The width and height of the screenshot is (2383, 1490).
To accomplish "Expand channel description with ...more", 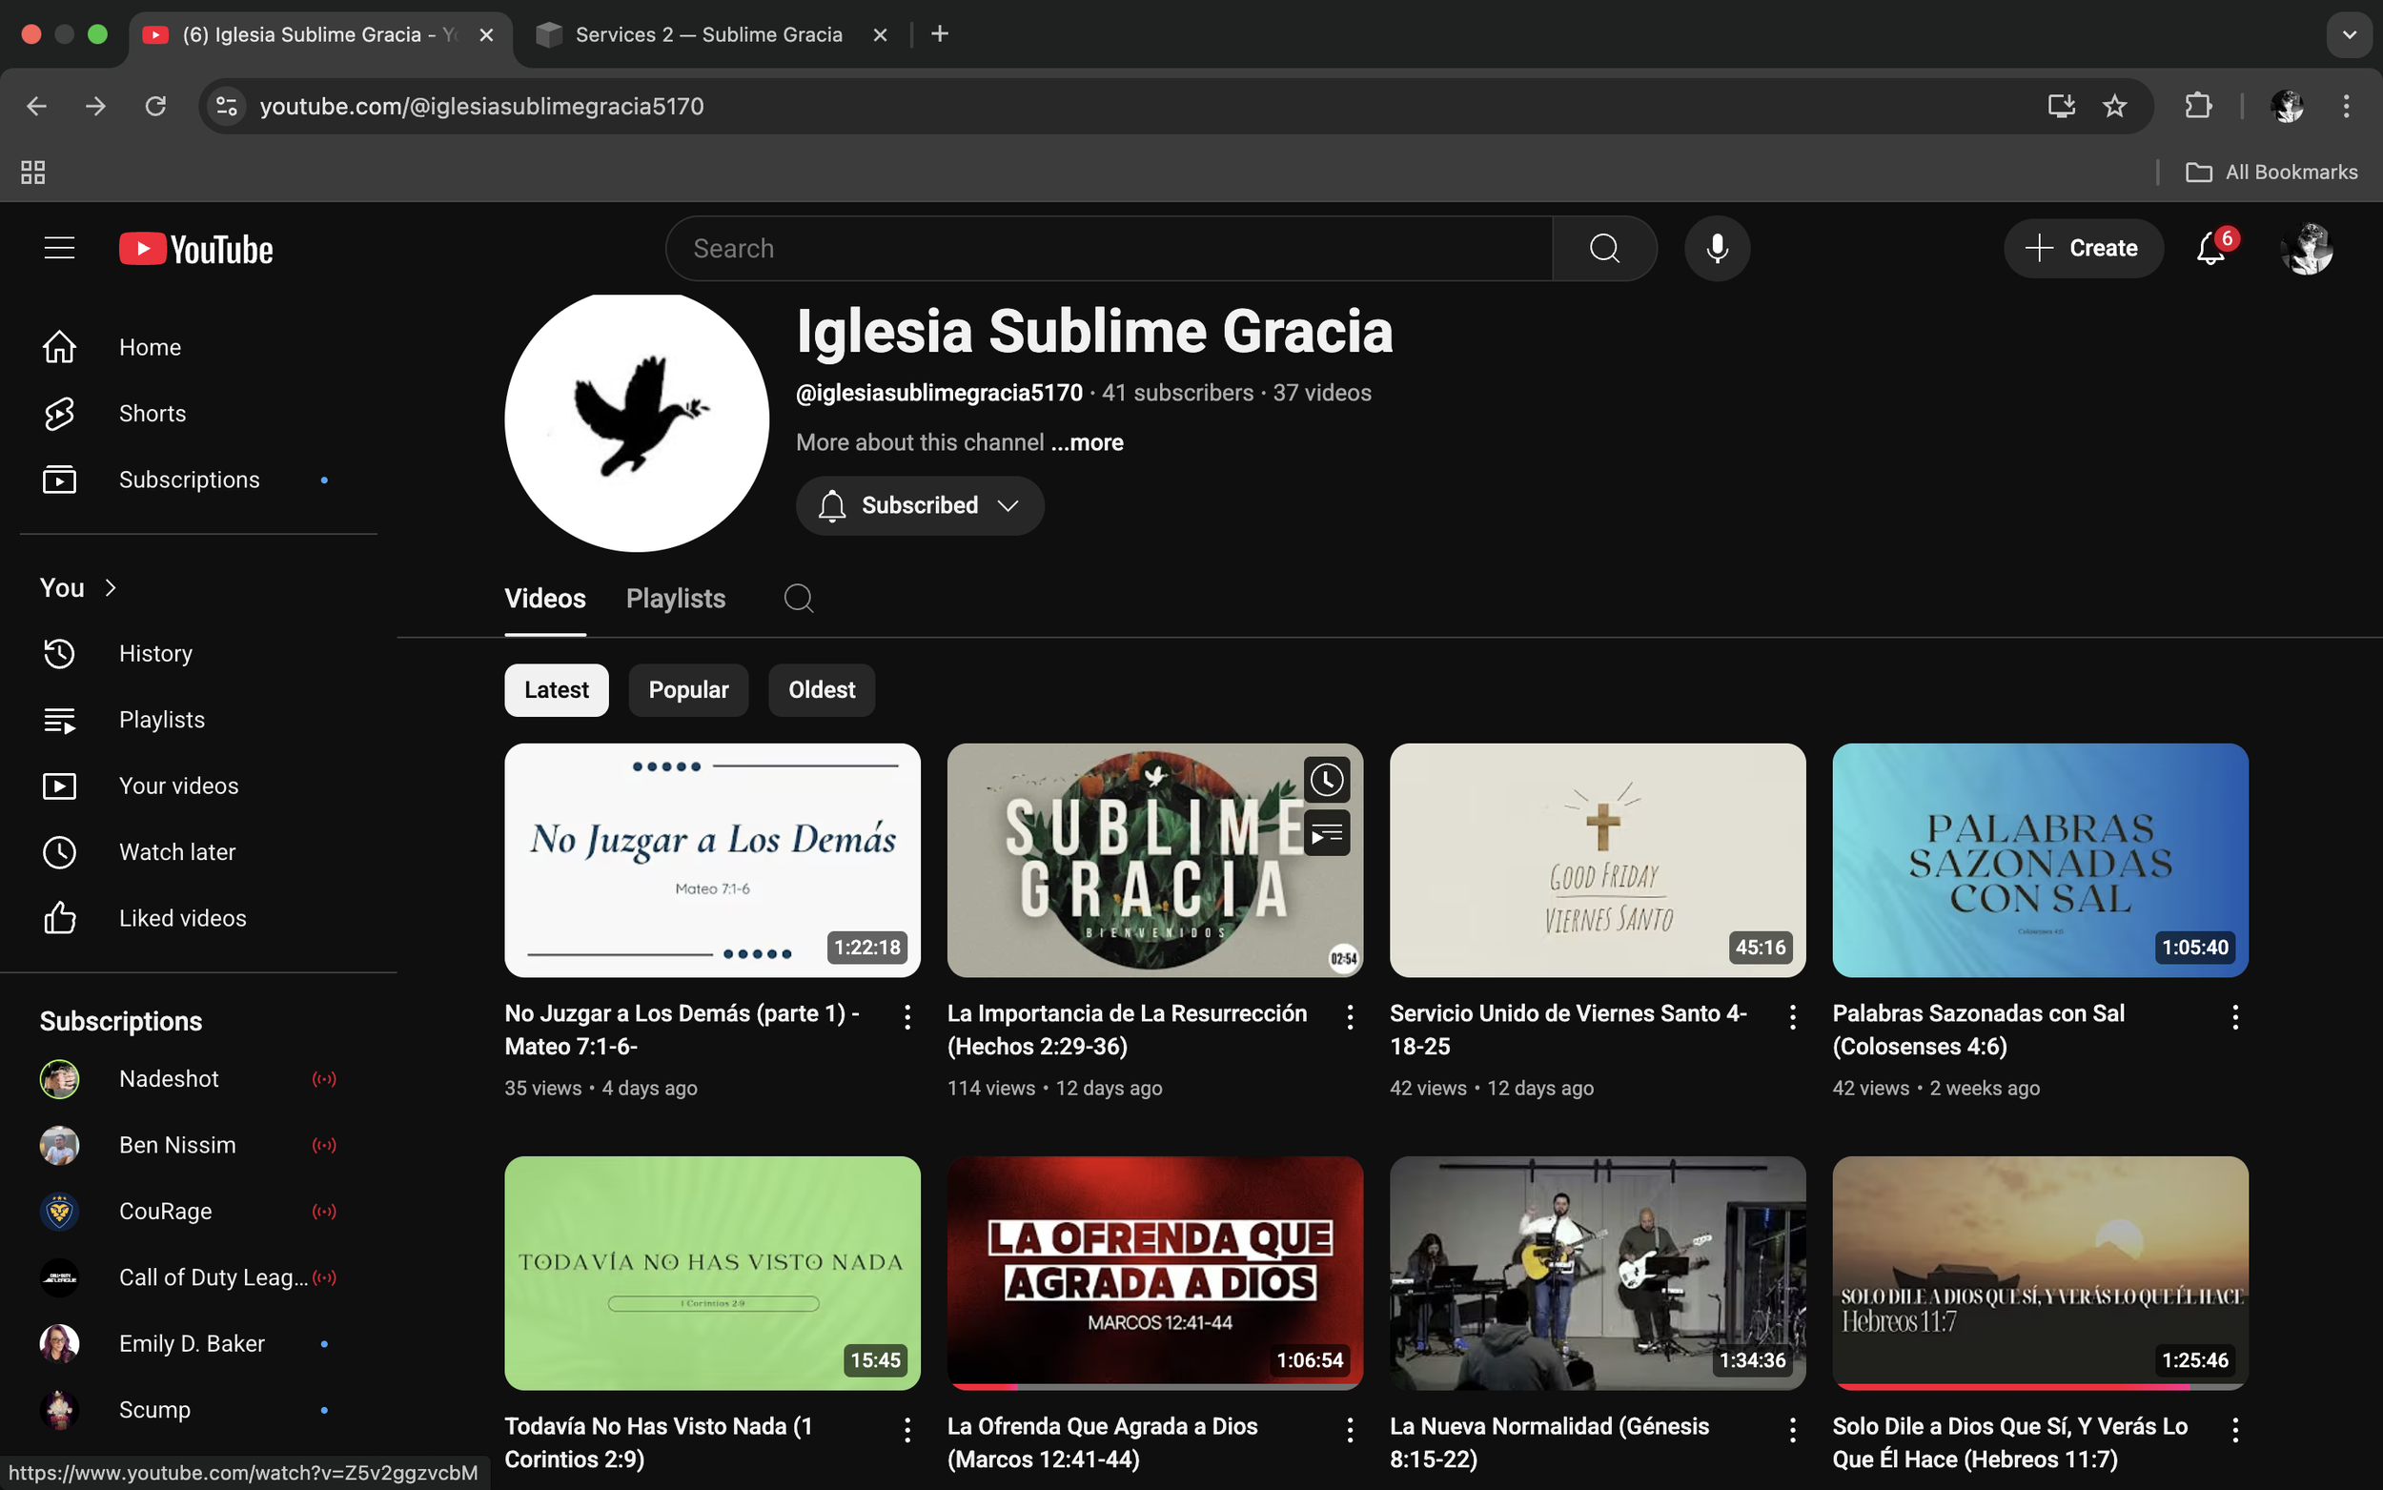I will 1087,442.
